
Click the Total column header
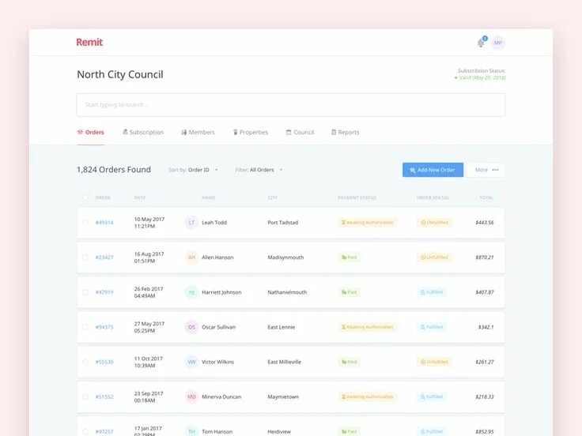tap(486, 197)
